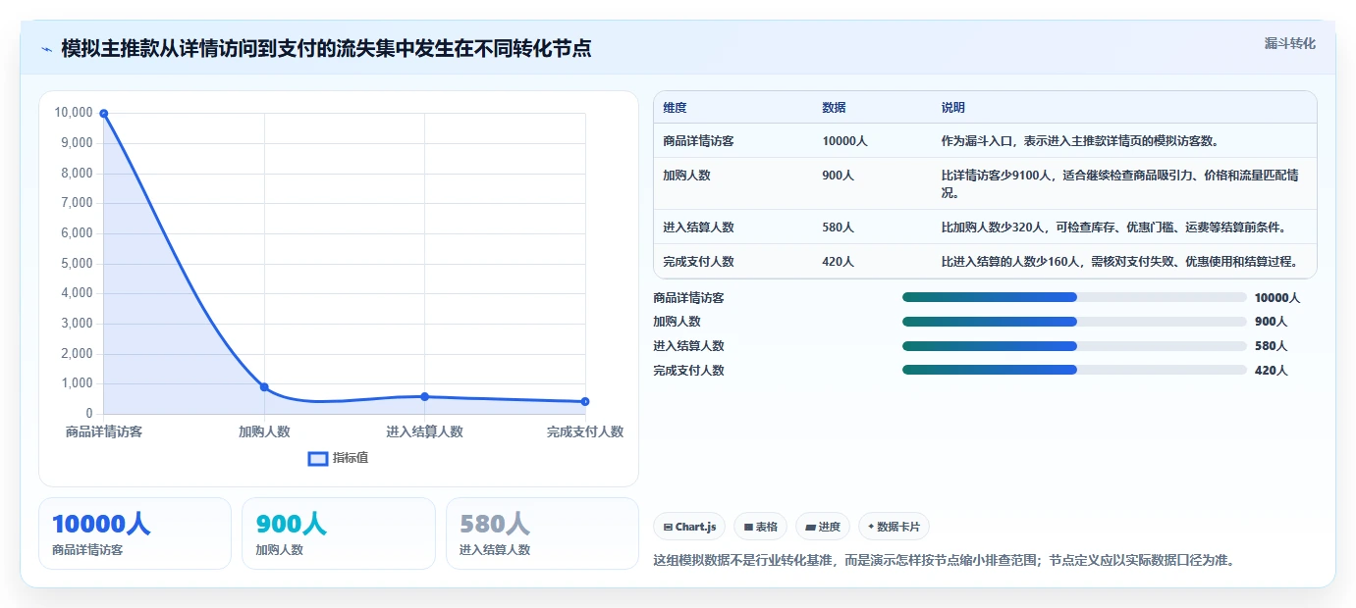Click the 进度 tag chip
The height and width of the screenshot is (608, 1356).
[823, 527]
